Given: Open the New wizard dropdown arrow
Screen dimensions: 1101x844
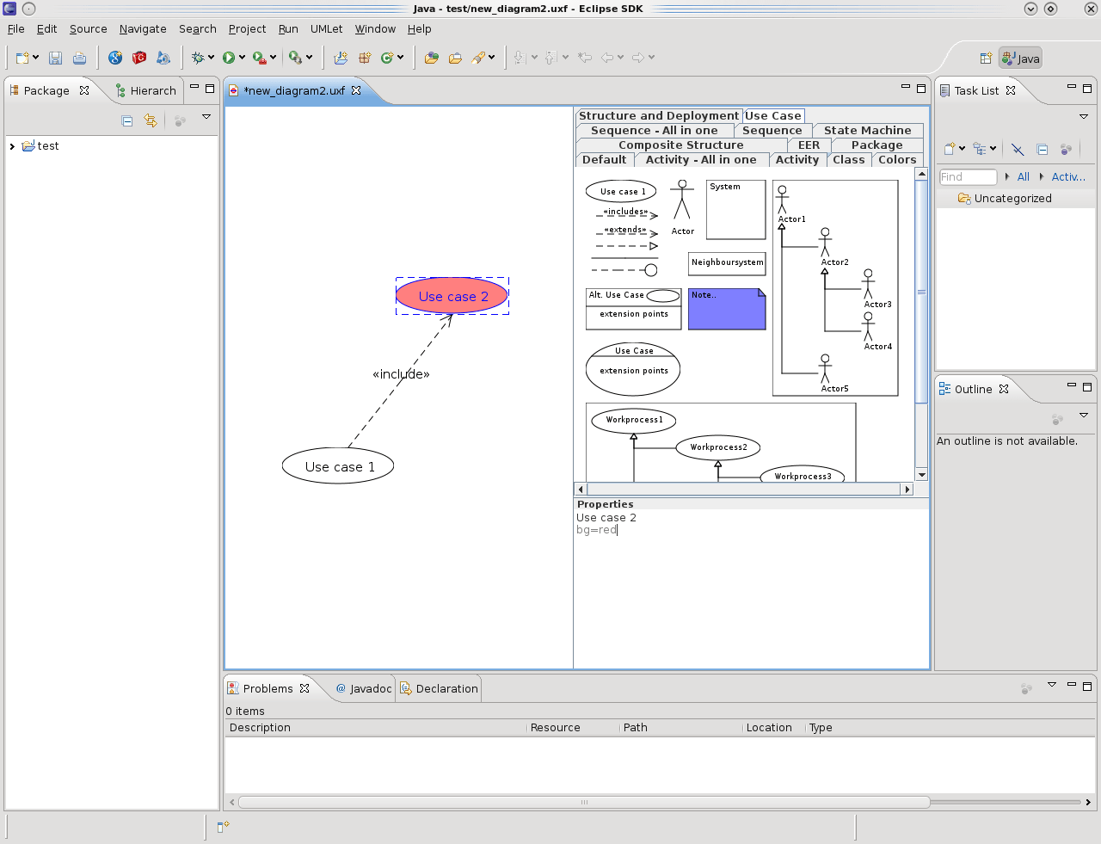Looking at the screenshot, I should click(35, 58).
